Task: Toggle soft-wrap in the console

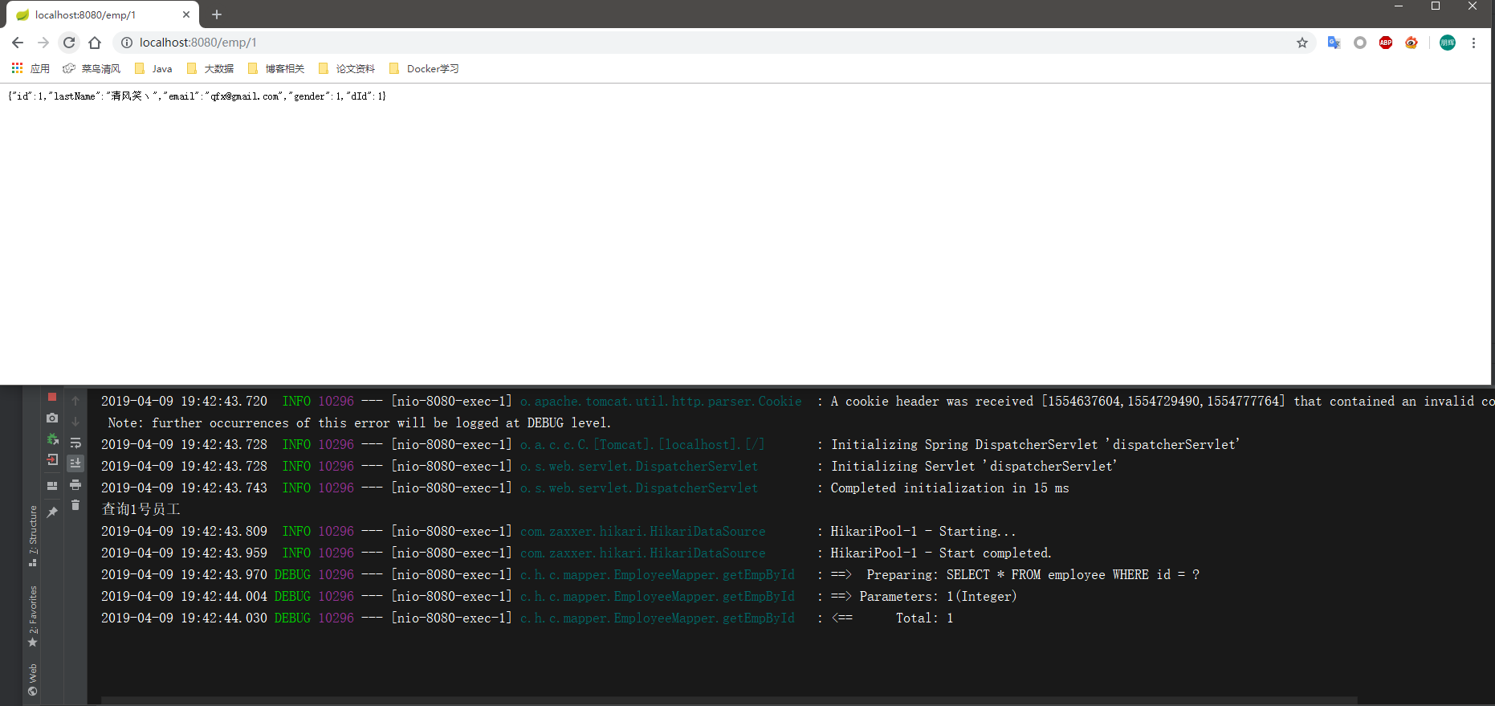Action: pos(75,443)
